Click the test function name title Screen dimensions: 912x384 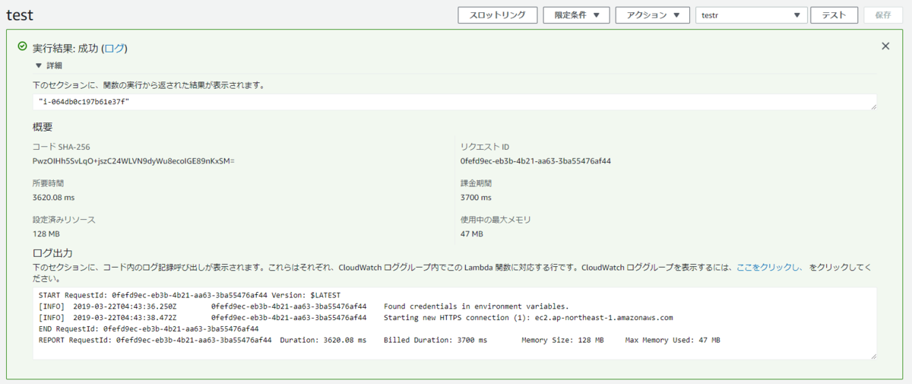(x=19, y=15)
